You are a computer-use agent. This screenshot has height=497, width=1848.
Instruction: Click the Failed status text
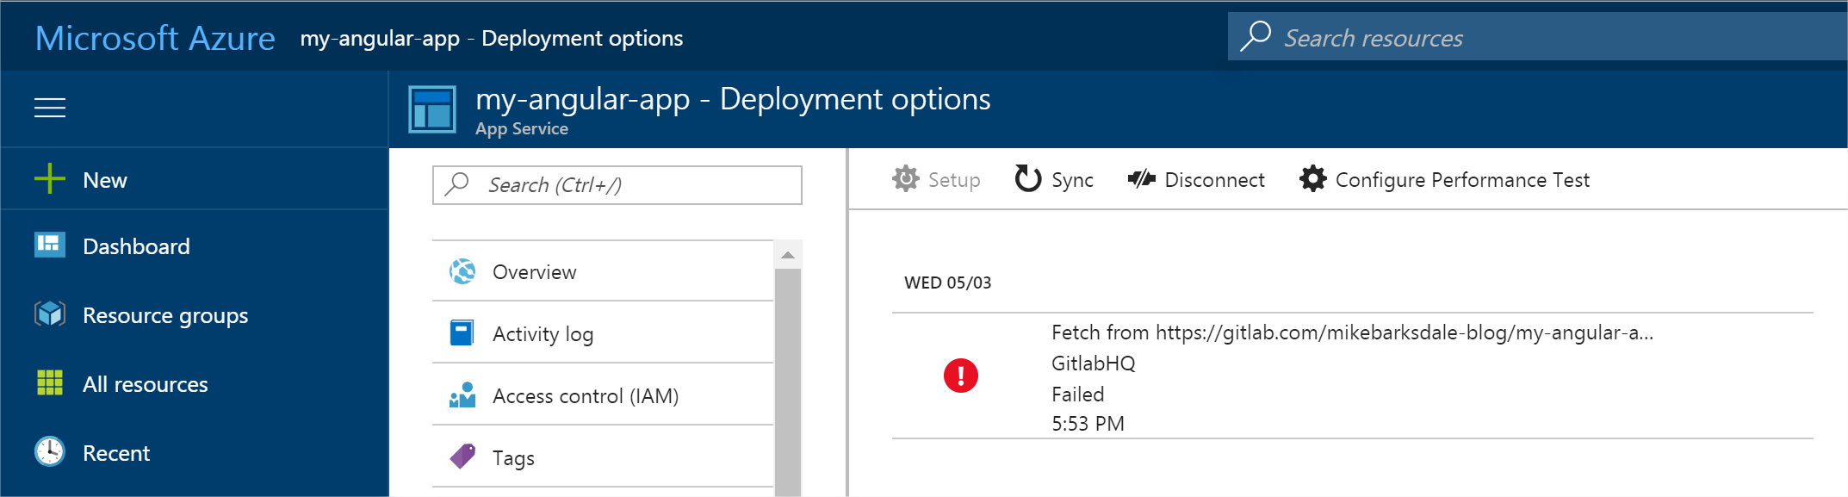click(1077, 394)
